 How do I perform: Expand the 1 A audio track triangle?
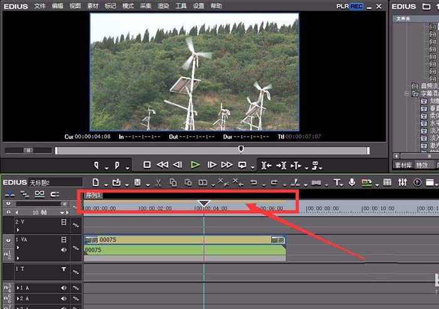coord(18,288)
